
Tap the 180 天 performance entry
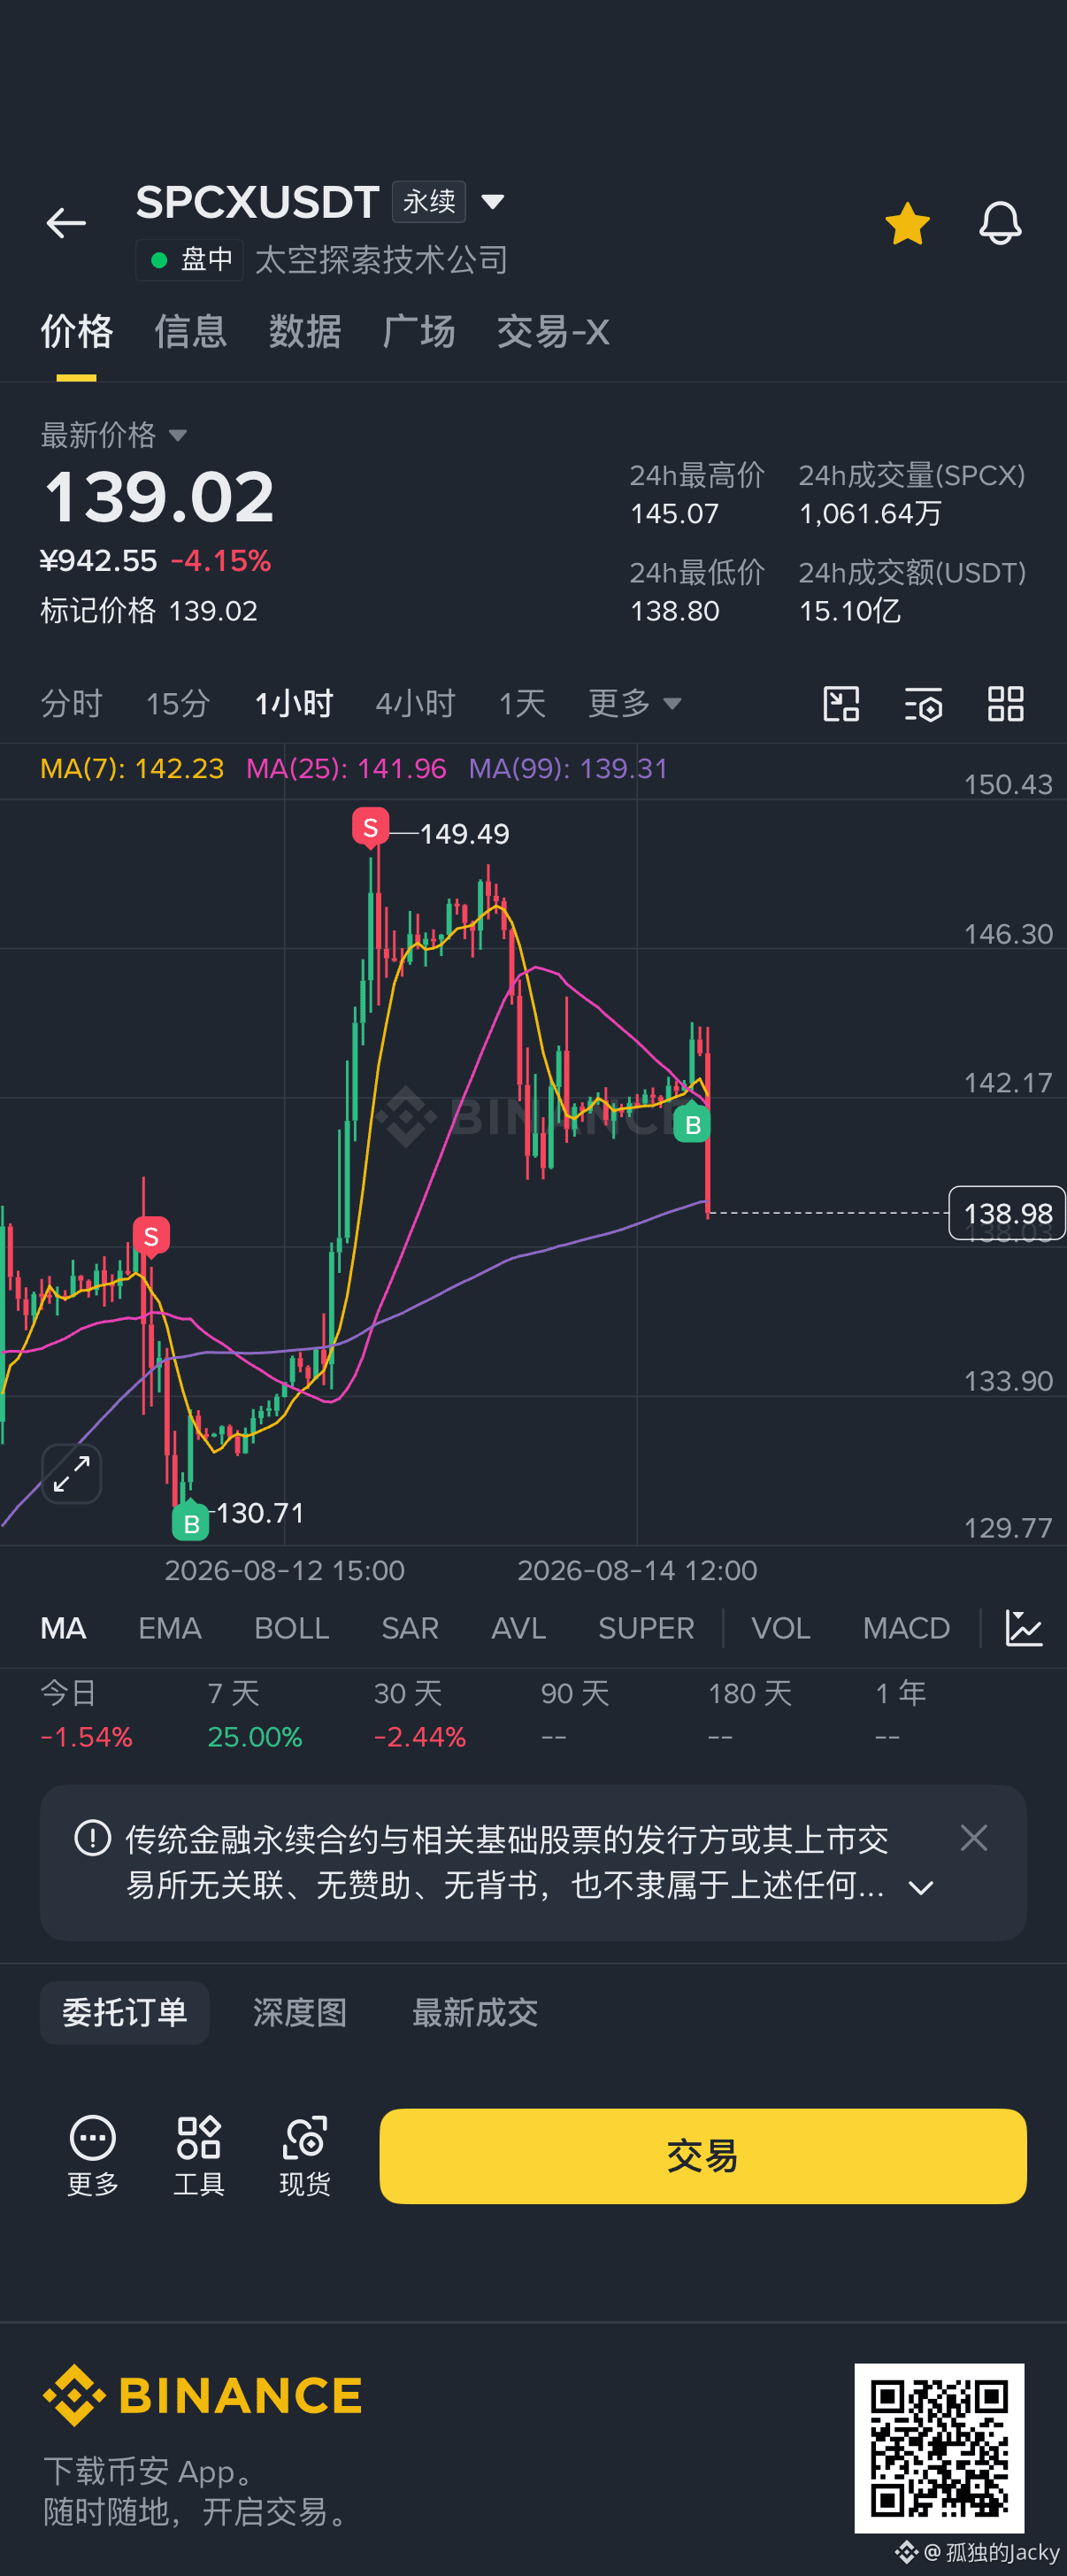pyautogui.click(x=749, y=1714)
